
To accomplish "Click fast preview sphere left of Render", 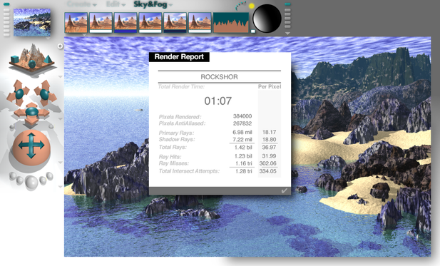I will [20, 180].
